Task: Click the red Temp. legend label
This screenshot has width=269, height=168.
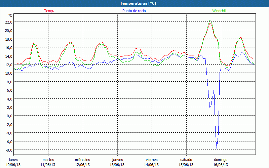Action: (x=49, y=11)
